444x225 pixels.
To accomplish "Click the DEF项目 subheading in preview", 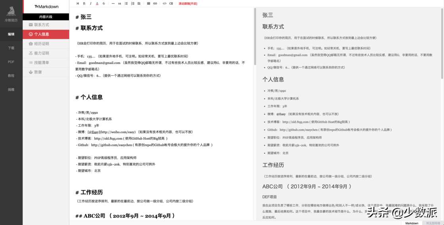I will pos(270,197).
